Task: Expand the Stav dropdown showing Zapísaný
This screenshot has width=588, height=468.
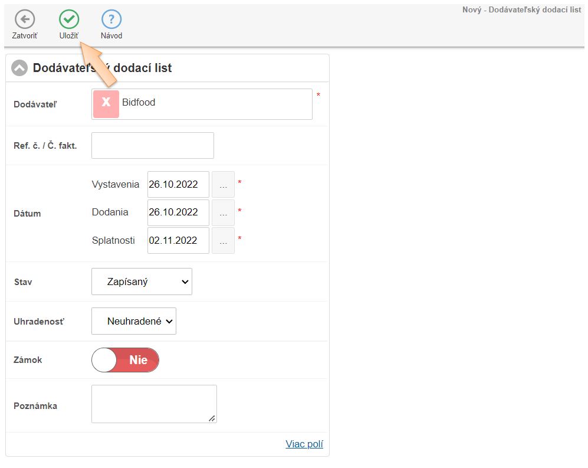Action: pos(142,282)
